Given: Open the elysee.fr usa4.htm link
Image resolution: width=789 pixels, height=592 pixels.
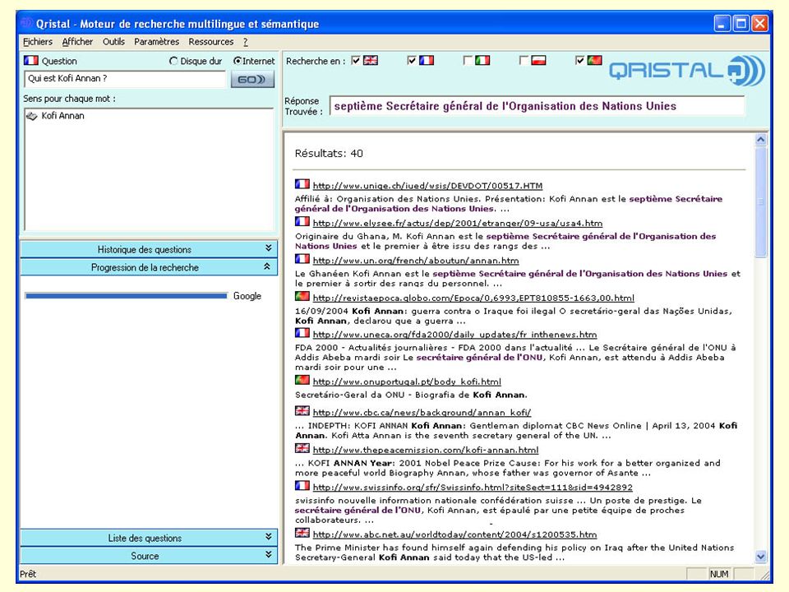Looking at the screenshot, I should [x=458, y=223].
